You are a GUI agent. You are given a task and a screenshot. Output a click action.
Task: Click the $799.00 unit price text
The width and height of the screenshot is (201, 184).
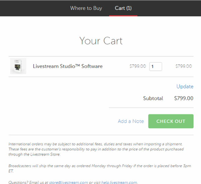point(138,66)
